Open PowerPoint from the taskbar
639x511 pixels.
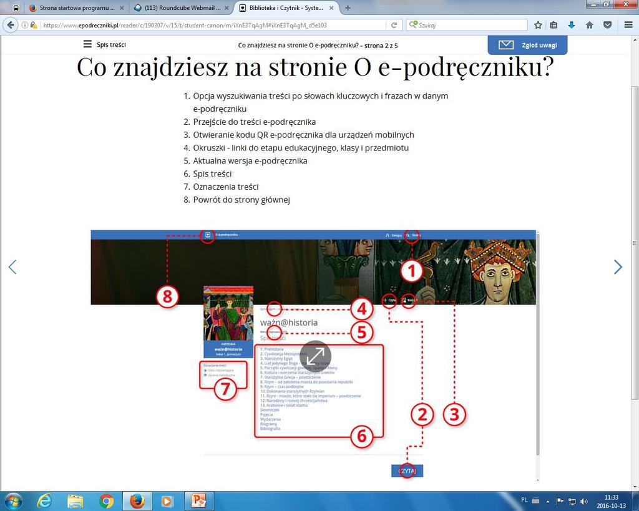[200, 501]
